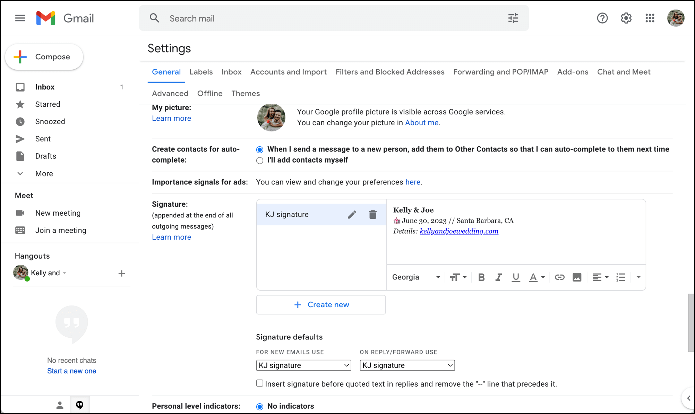Image resolution: width=695 pixels, height=414 pixels.
Task: Switch to the Labels settings tab
Action: pos(201,72)
